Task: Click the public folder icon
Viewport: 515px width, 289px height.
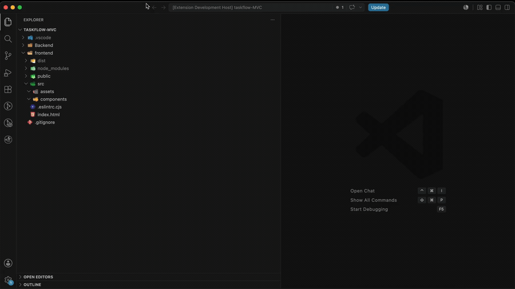Action: 33,76
